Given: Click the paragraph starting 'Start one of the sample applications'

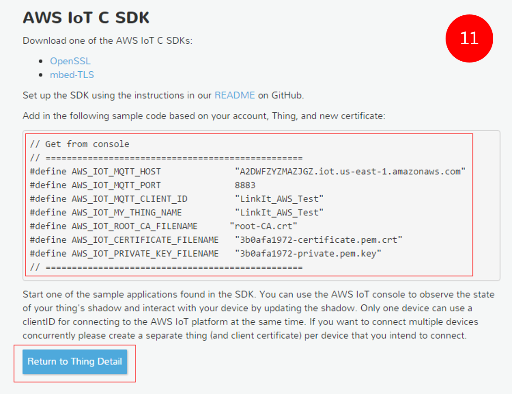Looking at the screenshot, I should (x=258, y=315).
